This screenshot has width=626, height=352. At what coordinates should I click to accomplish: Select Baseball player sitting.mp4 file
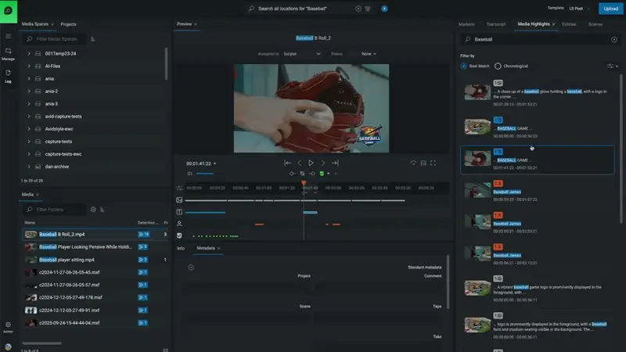point(67,259)
